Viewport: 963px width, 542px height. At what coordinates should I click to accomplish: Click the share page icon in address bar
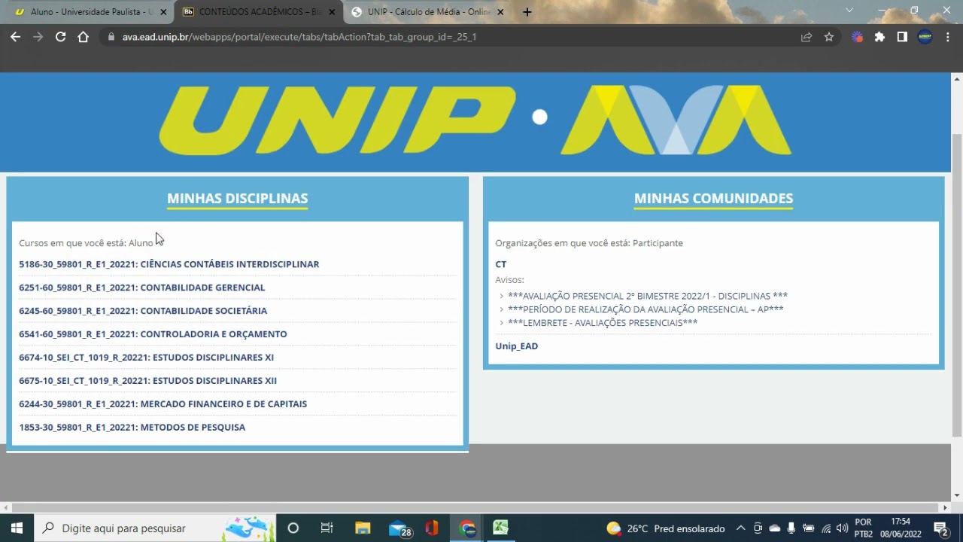[807, 37]
